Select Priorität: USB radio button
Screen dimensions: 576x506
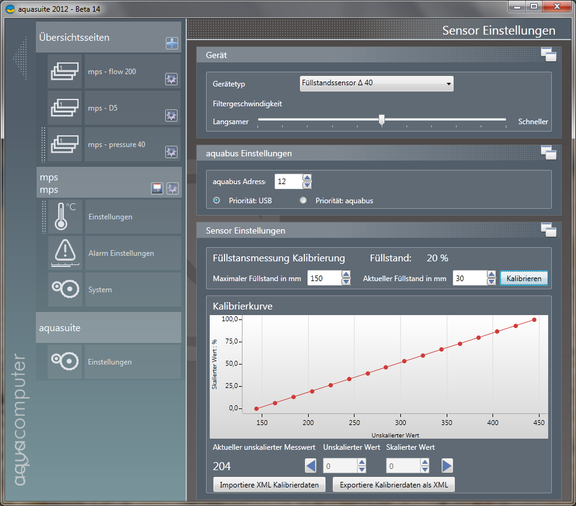(x=217, y=200)
